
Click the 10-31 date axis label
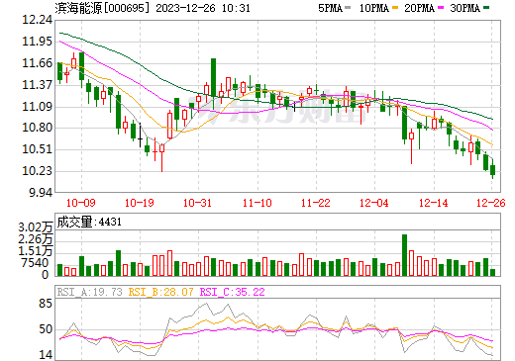[x=197, y=203]
